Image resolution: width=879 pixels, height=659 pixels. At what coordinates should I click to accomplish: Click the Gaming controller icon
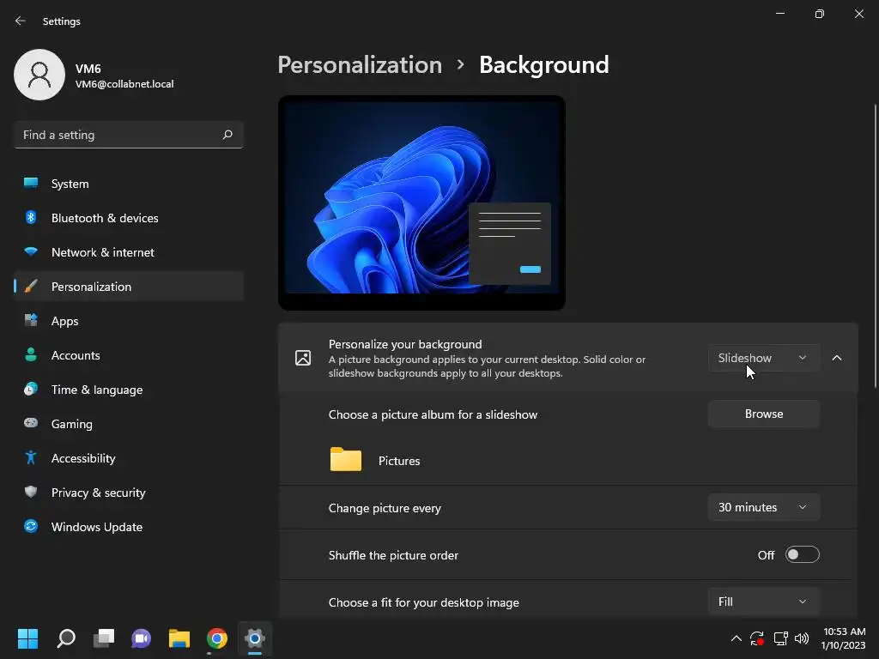click(x=31, y=423)
